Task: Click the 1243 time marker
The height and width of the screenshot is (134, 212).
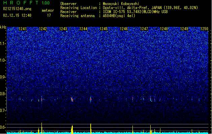Action: [x=63, y=29]
